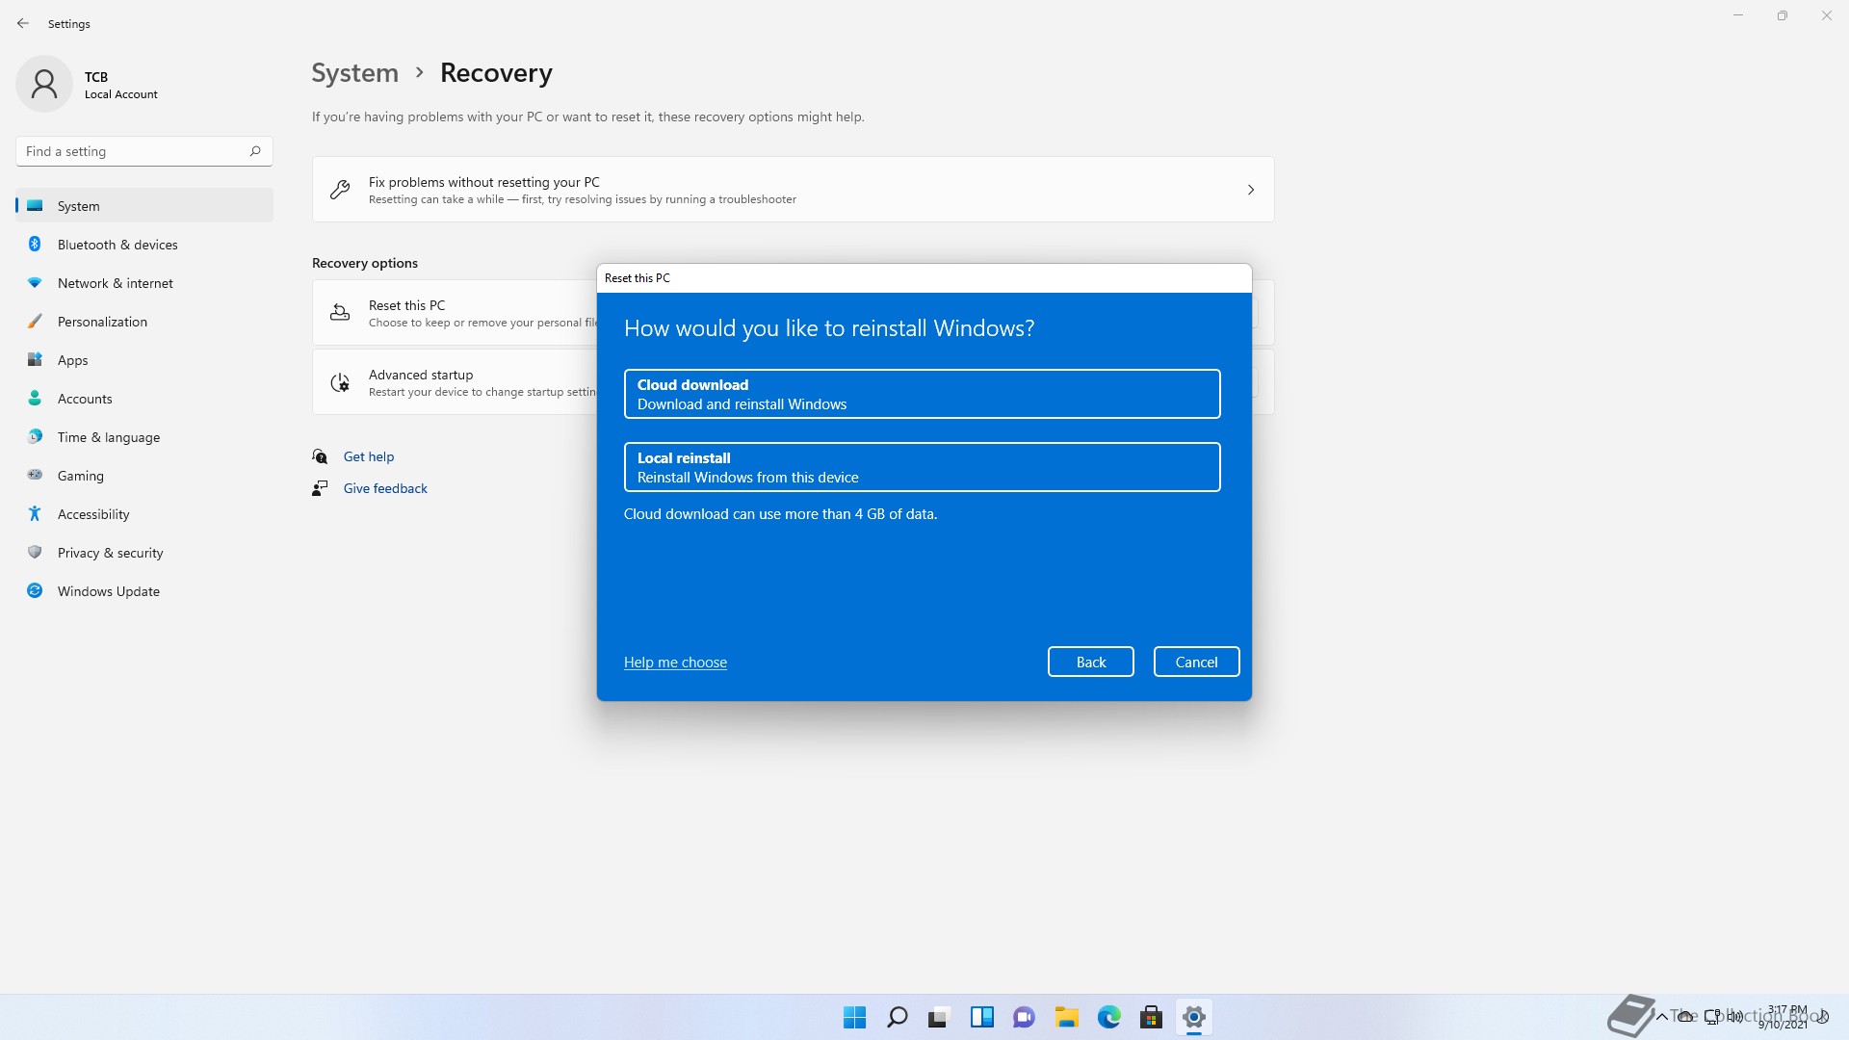The width and height of the screenshot is (1849, 1040).
Task: Expand troubleshooter chevron arrow
Action: pos(1250,190)
